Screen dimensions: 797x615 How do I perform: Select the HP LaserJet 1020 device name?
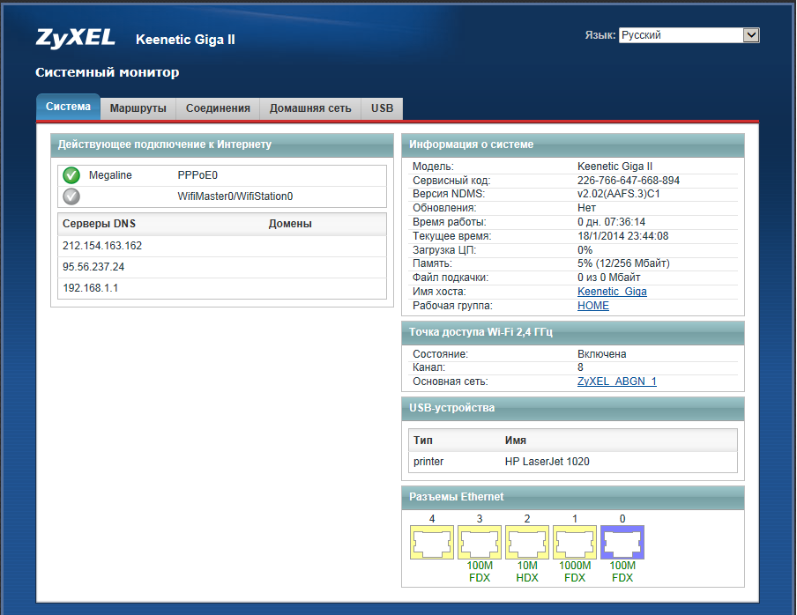pyautogui.click(x=547, y=462)
